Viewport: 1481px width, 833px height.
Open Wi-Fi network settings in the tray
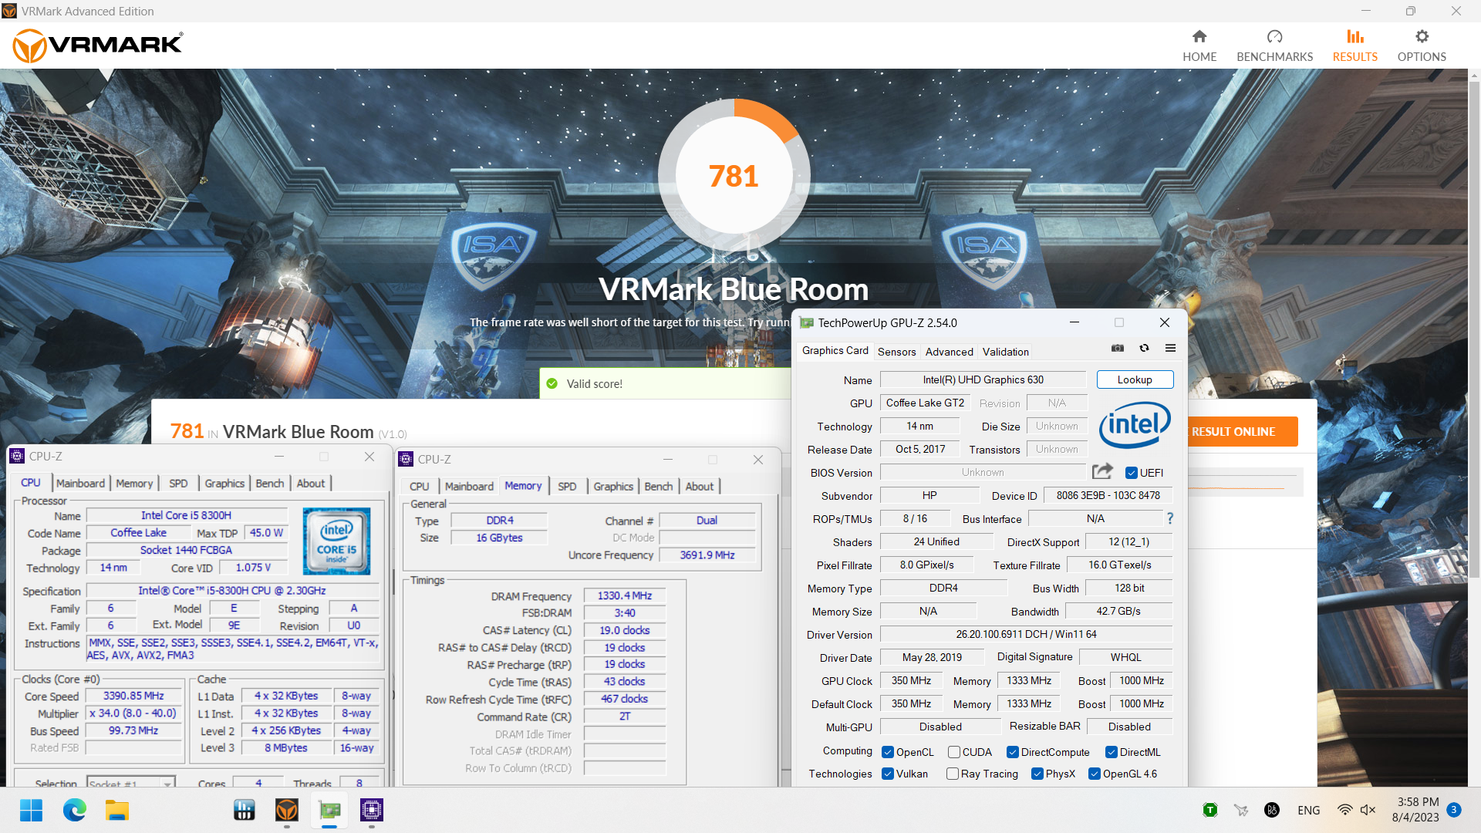point(1344,810)
